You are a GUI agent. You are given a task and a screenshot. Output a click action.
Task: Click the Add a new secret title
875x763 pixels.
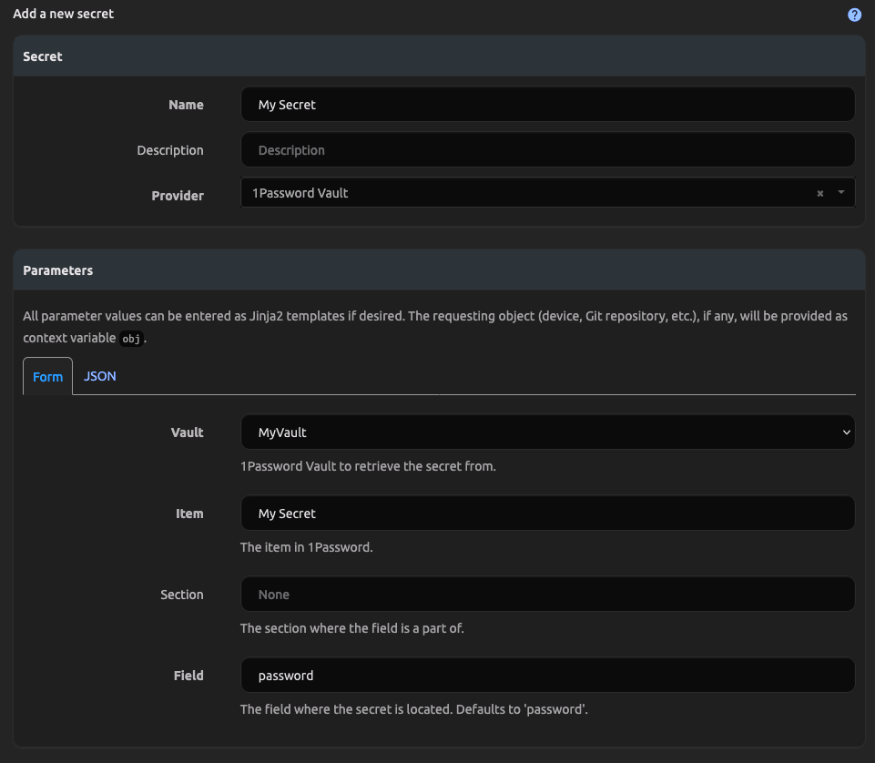click(x=63, y=13)
